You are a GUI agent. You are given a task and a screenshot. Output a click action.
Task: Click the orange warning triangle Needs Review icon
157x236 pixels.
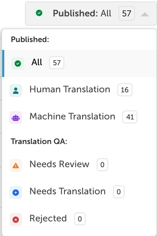pos(16,165)
